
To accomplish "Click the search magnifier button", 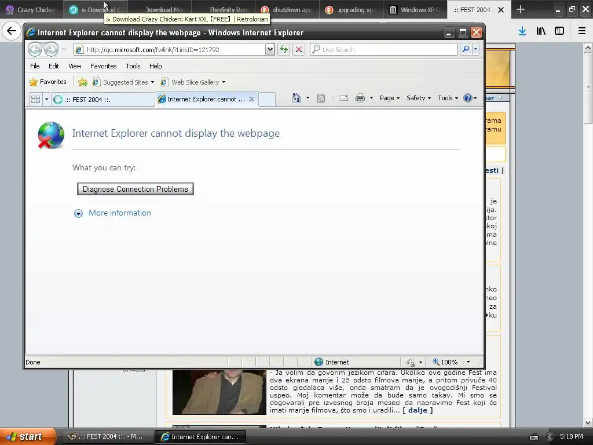I will [x=466, y=49].
